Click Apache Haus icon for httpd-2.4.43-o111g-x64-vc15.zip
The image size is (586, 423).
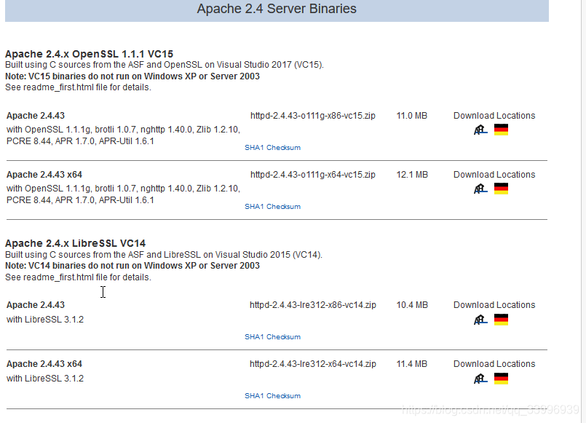[x=480, y=189]
